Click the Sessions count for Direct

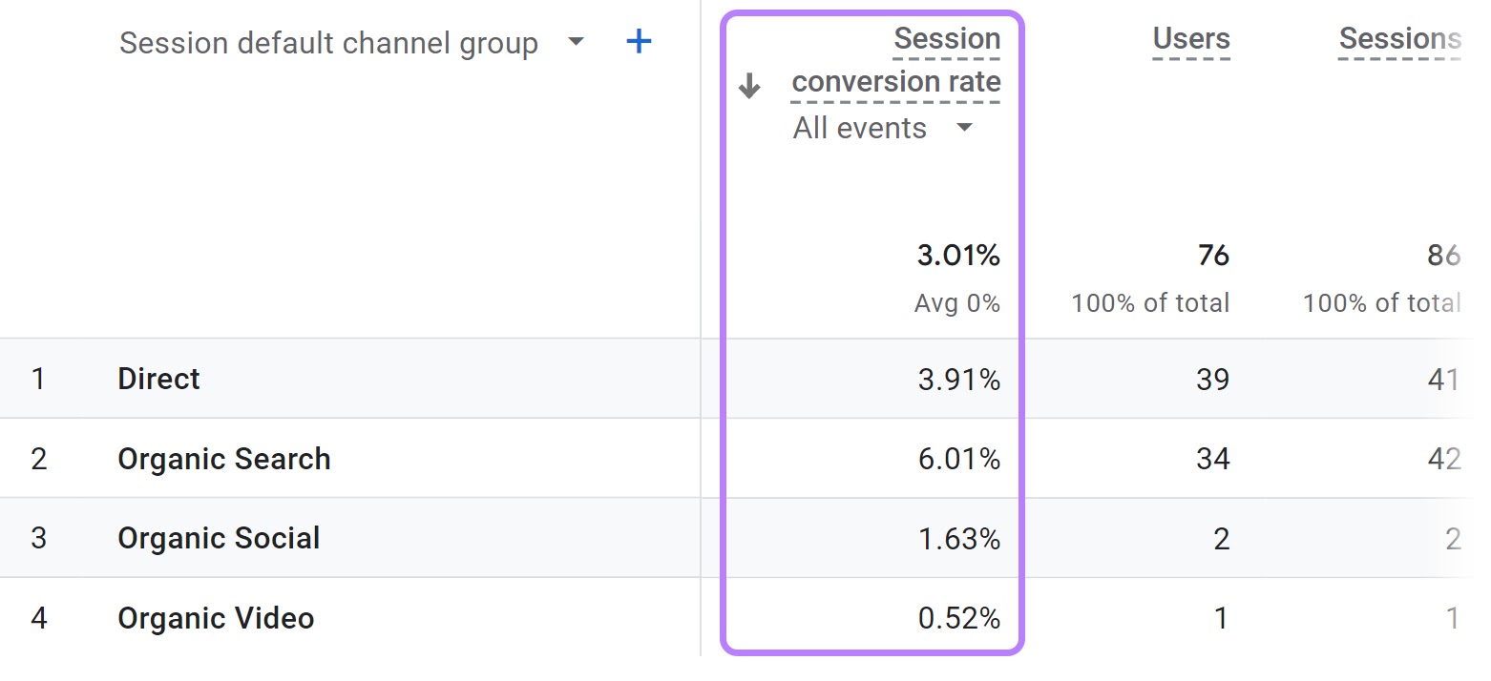1444,379
